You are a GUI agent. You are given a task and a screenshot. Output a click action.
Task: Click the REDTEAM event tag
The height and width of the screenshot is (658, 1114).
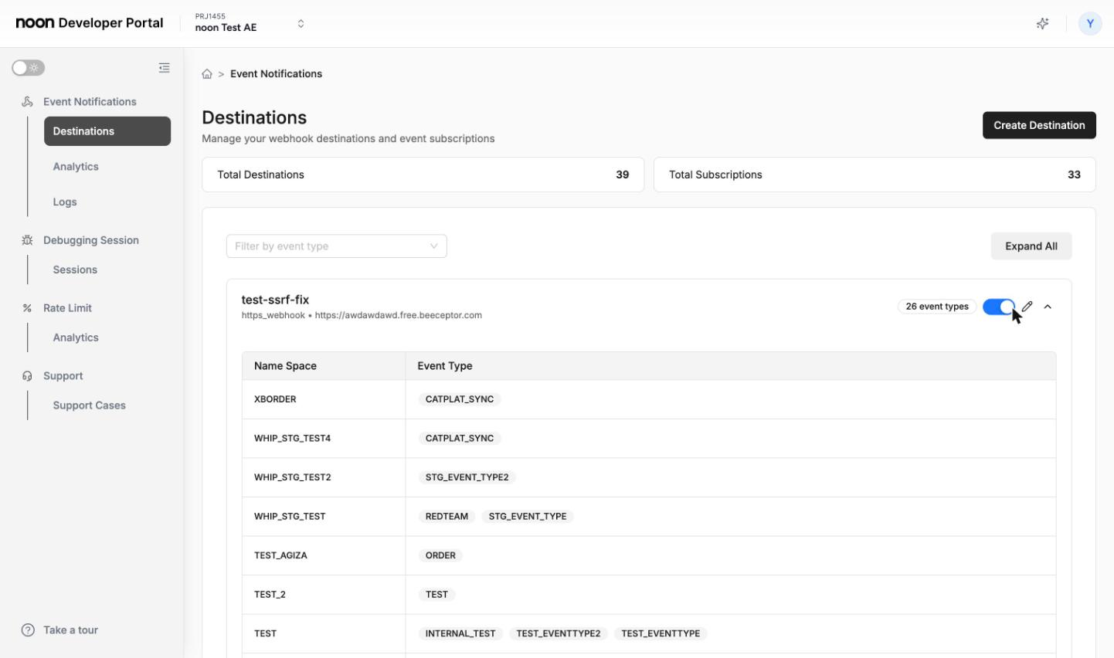click(x=447, y=517)
